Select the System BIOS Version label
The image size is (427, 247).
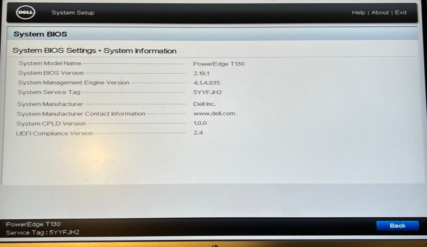(x=51, y=73)
